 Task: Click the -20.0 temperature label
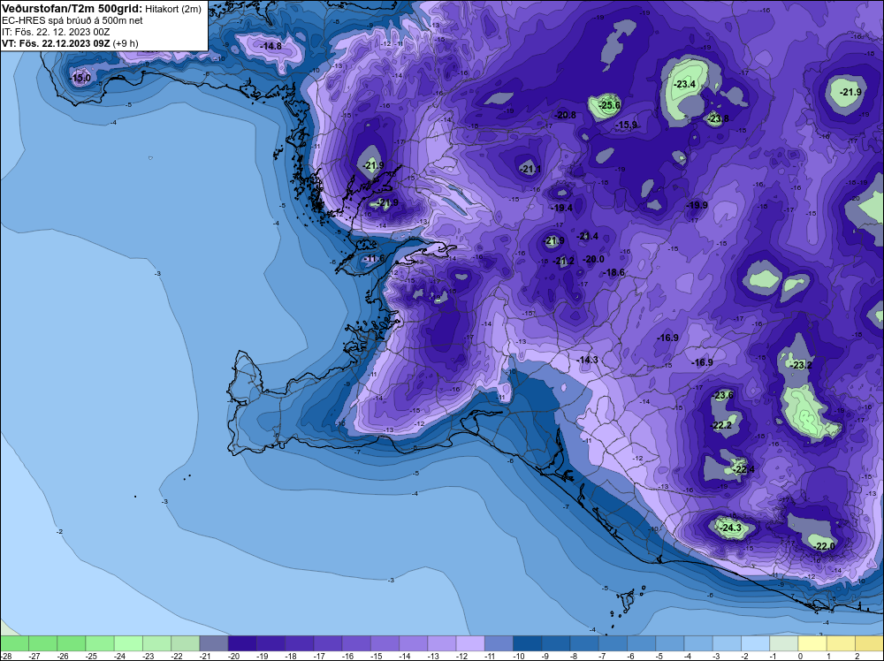point(593,259)
